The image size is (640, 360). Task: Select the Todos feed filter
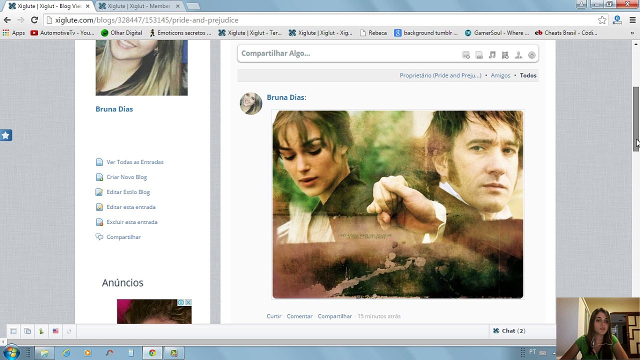[528, 75]
